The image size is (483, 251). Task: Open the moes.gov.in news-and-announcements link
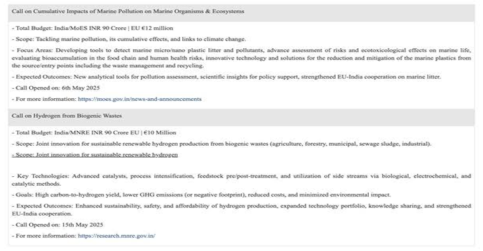pyautogui.click(x=140, y=99)
